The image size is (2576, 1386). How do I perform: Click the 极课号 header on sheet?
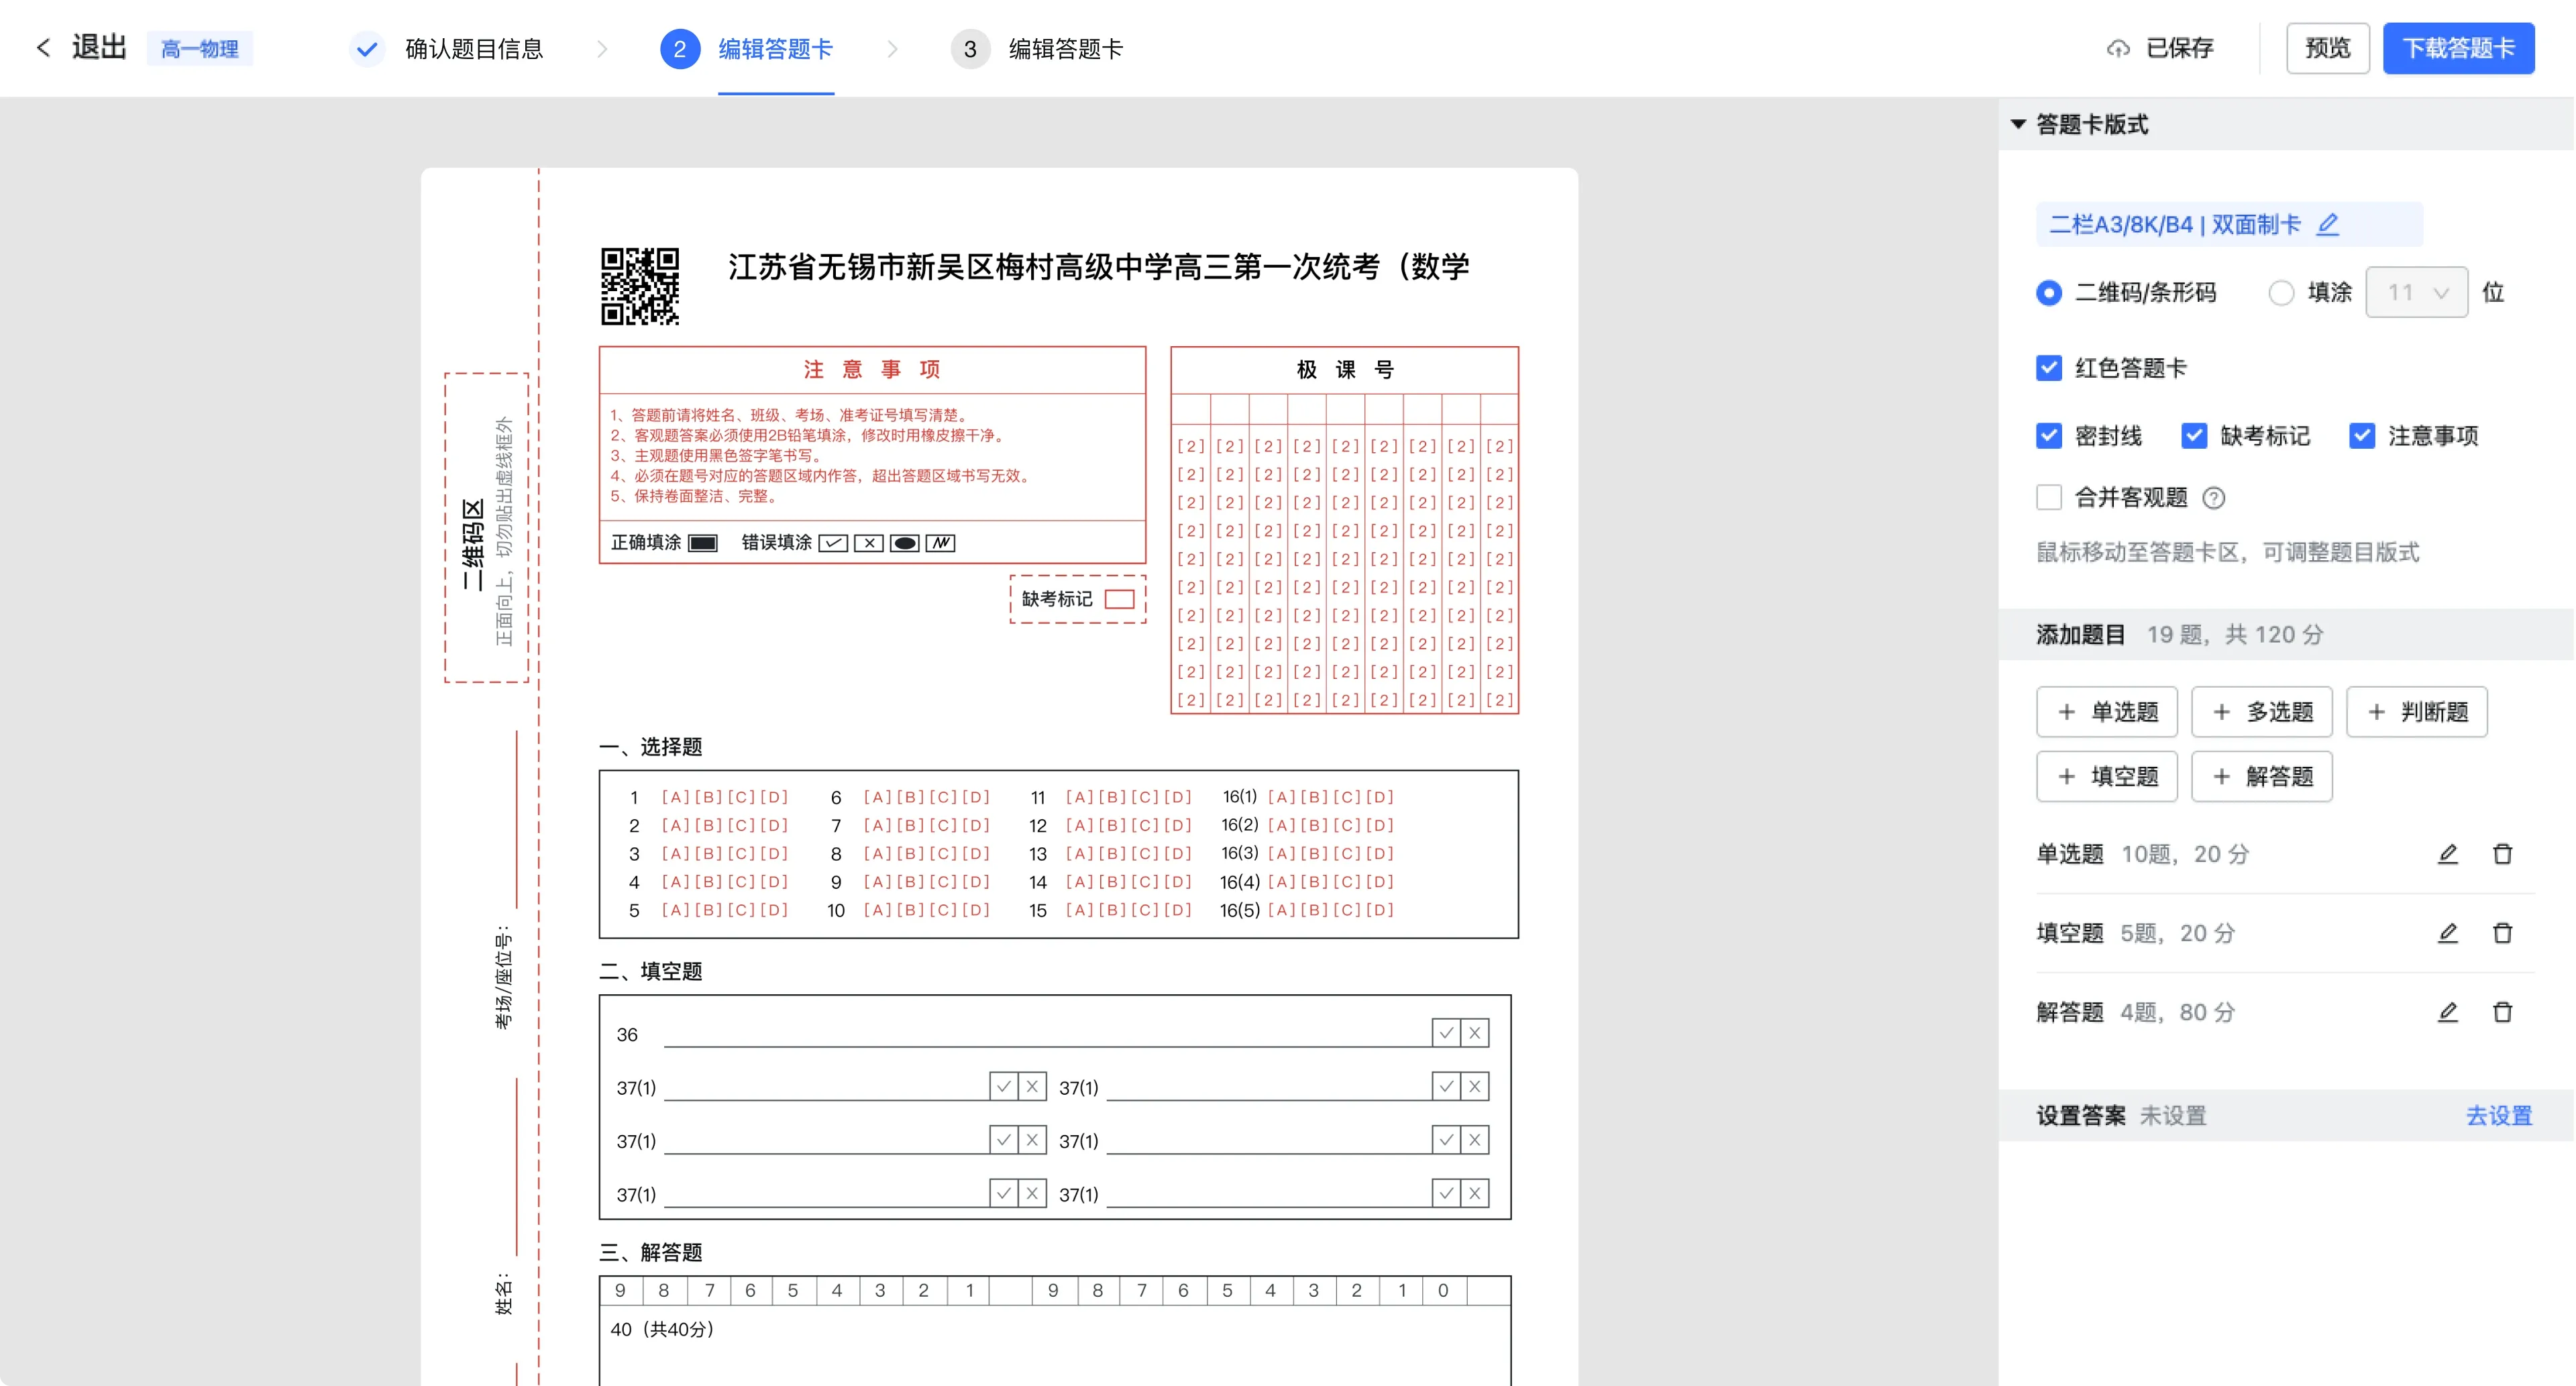coord(1345,370)
